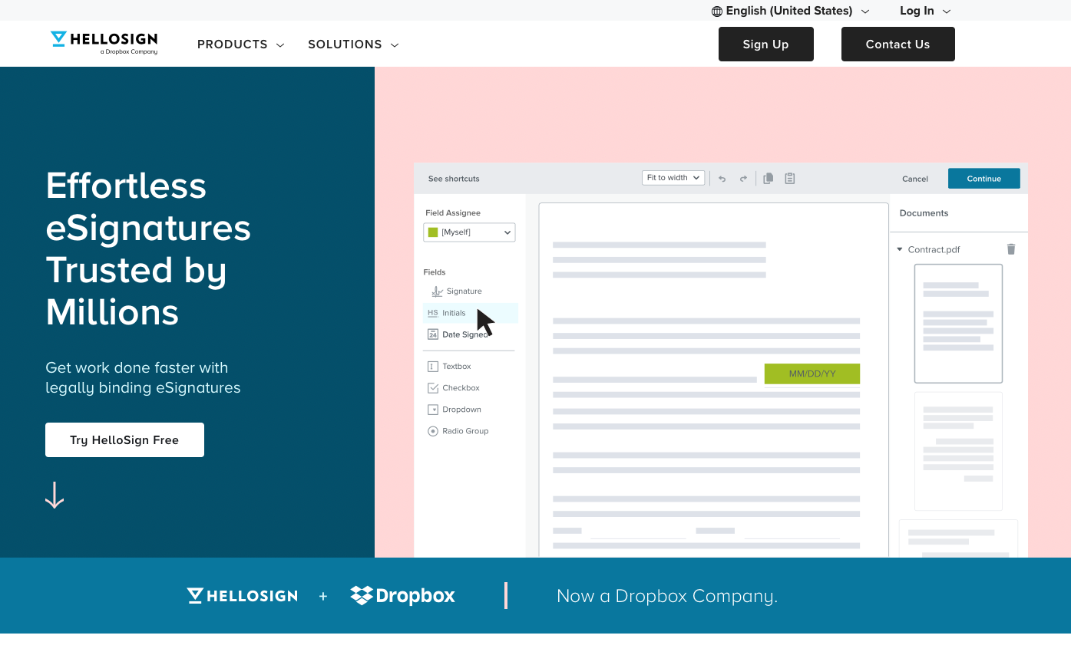The width and height of the screenshot is (1071, 655).
Task: Click the Initials field label
Action: coord(454,313)
